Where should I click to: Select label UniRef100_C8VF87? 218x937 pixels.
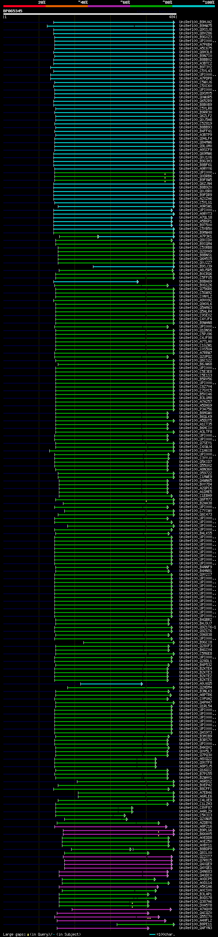196,808
